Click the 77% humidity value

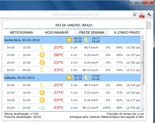119,62
